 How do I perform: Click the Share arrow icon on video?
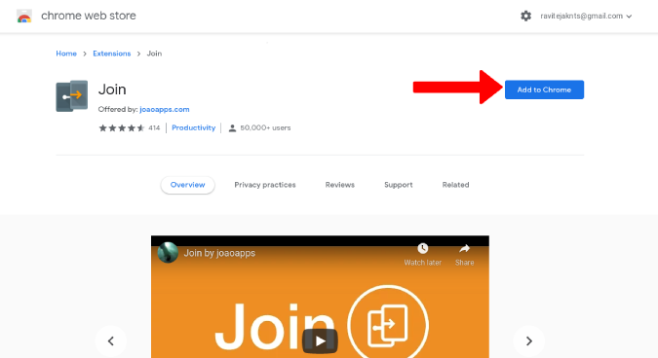[x=465, y=249]
